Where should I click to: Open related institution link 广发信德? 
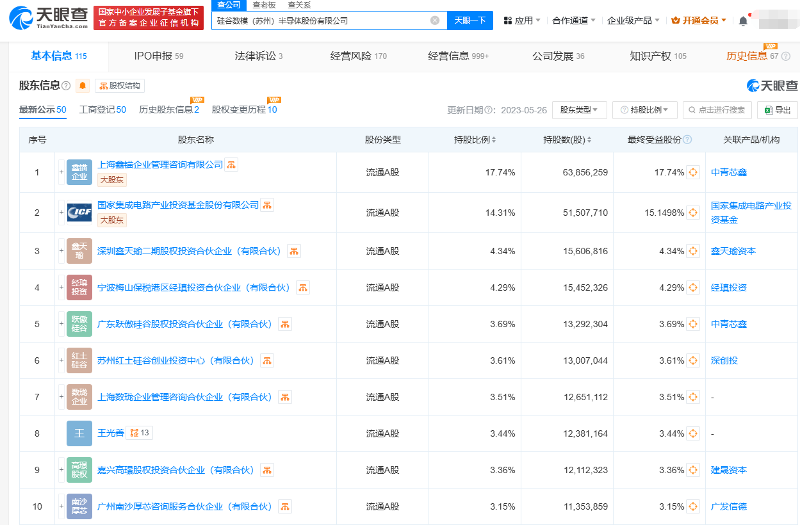click(729, 506)
